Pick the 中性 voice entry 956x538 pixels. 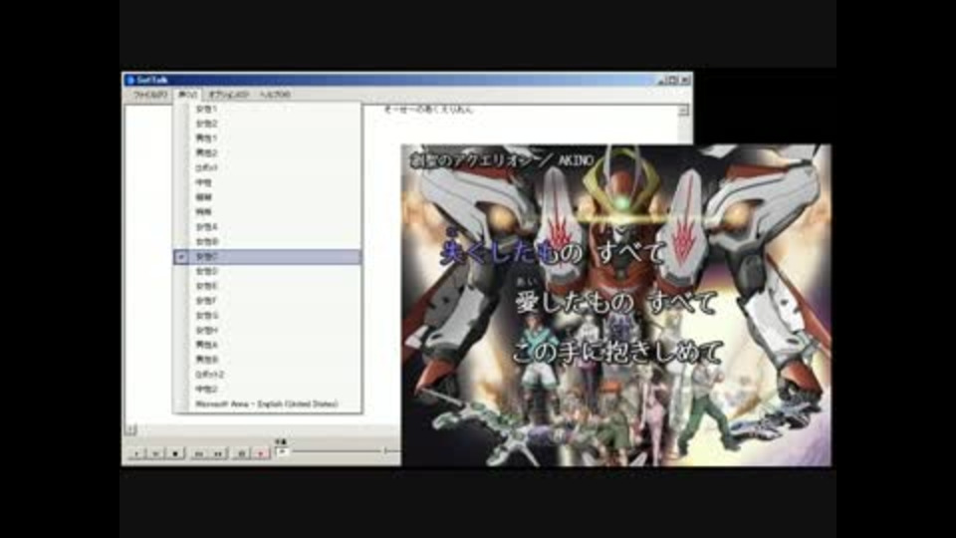point(268,182)
